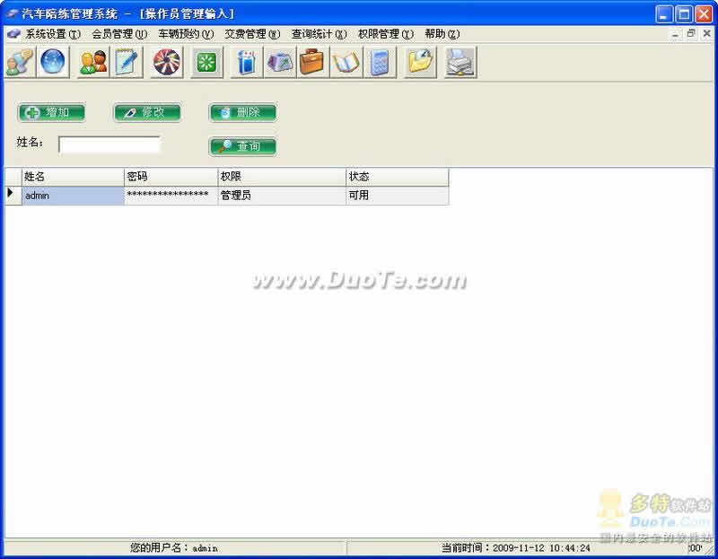Click the colorful pinwheel toolbar icon

click(166, 62)
